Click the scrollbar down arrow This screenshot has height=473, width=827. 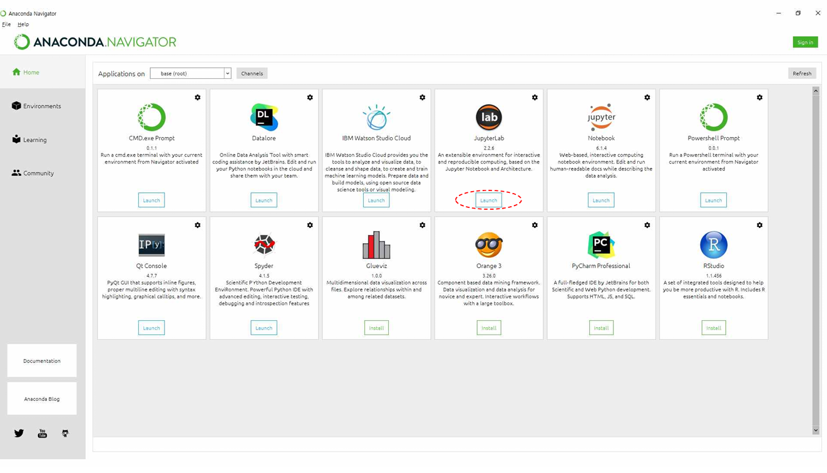point(815,430)
